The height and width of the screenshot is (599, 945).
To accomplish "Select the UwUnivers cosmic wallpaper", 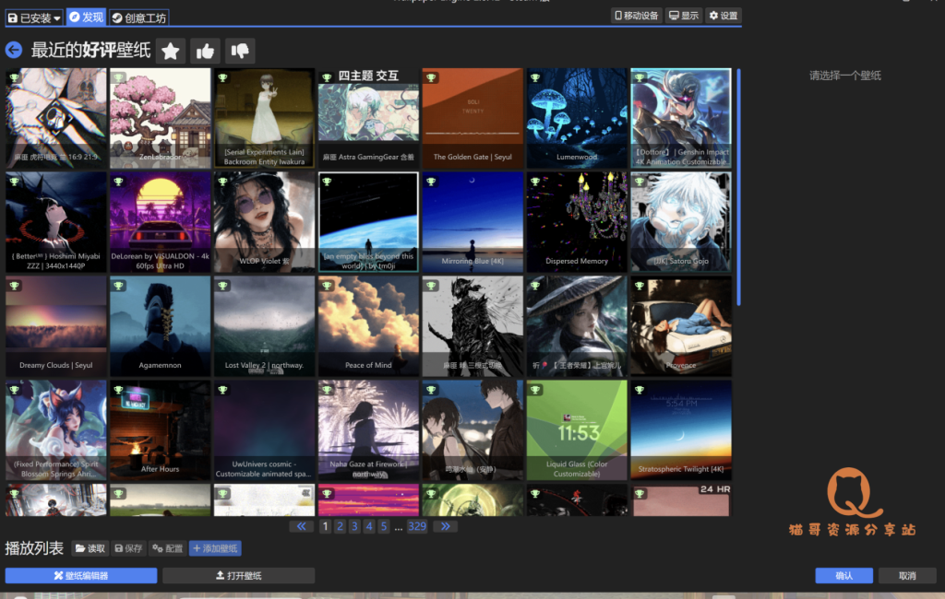I will [x=264, y=430].
